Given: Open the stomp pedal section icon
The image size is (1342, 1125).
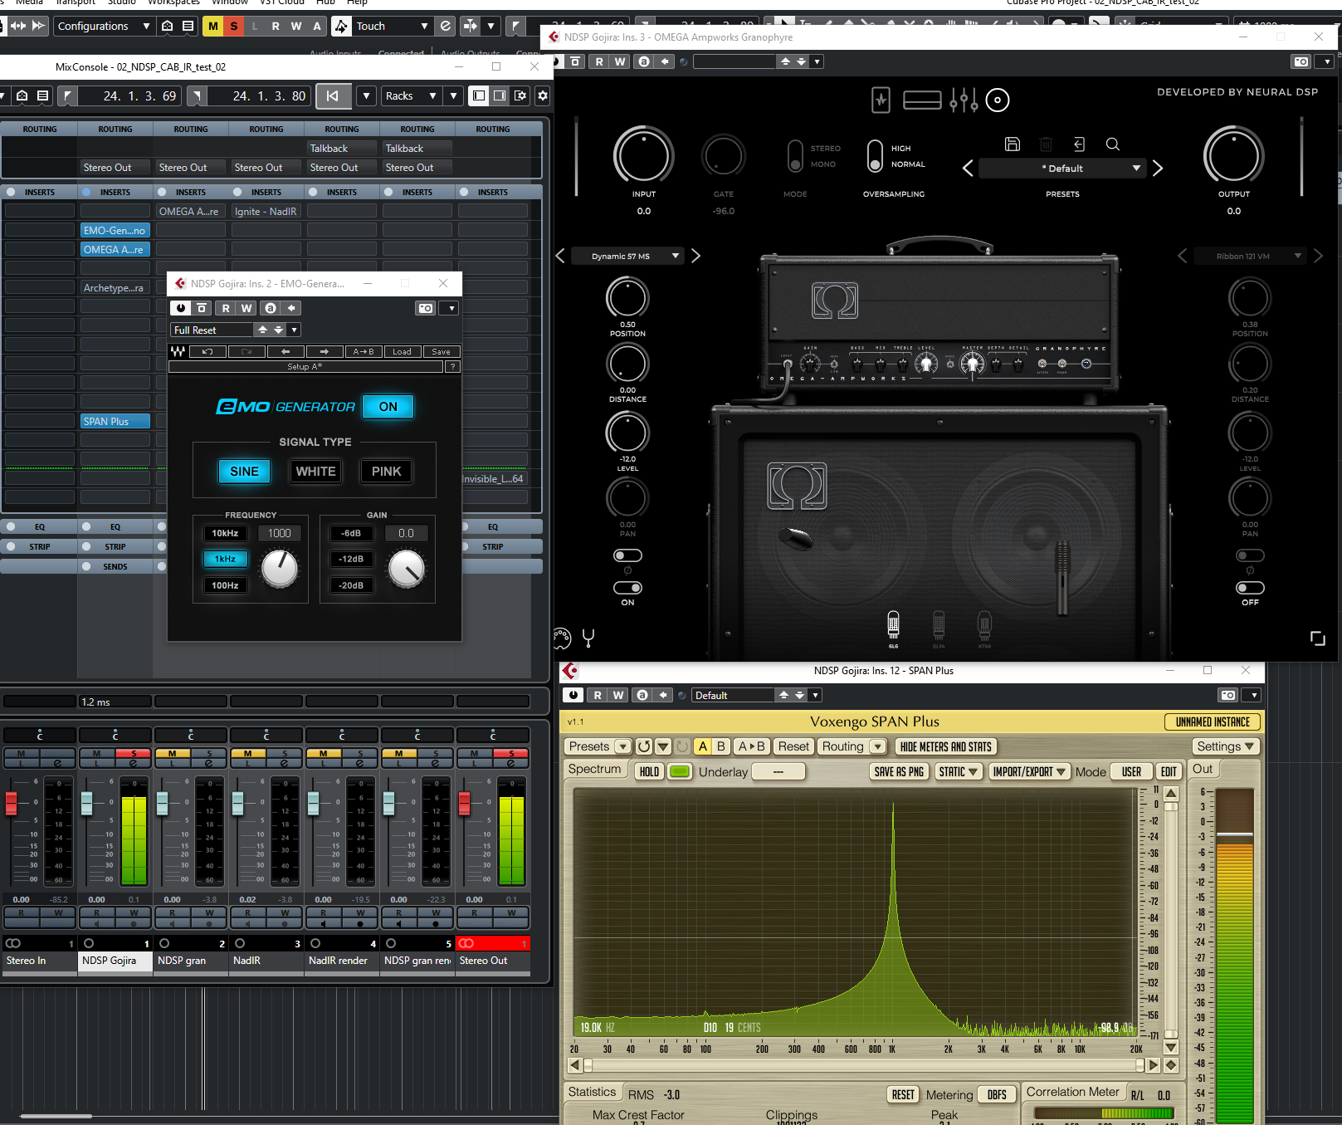Looking at the screenshot, I should click(x=881, y=100).
